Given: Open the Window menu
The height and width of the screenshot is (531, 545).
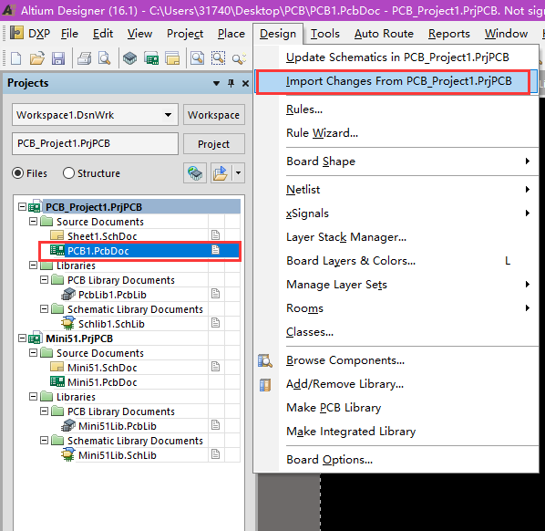Looking at the screenshot, I should point(506,34).
